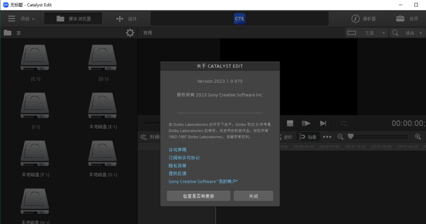Click the play from start button
The width and height of the screenshot is (426, 224).
(x=306, y=123)
